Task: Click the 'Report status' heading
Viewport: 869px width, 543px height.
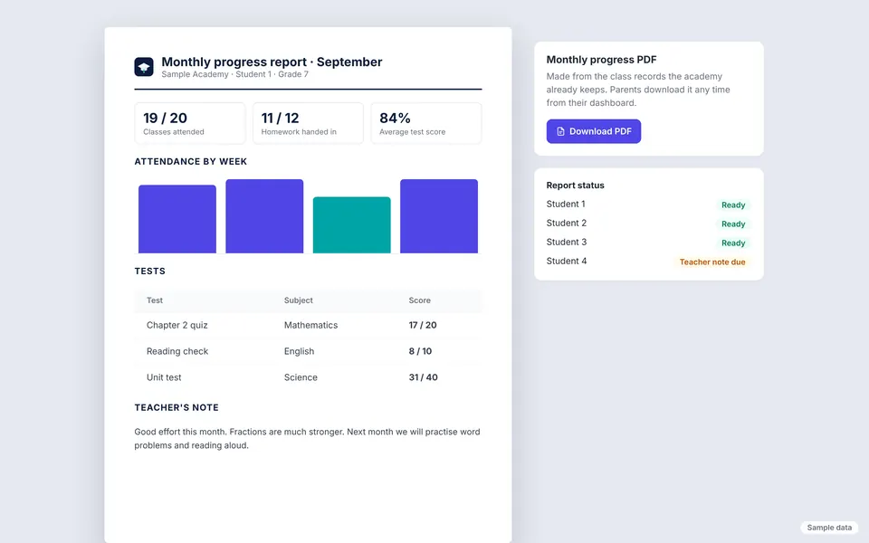Action: click(x=576, y=185)
